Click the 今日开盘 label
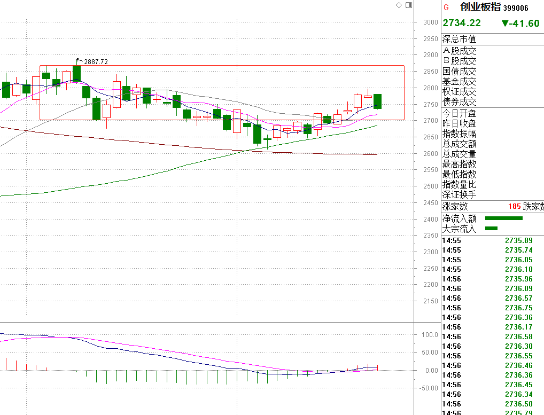This screenshot has height=415, width=544. tap(460, 113)
